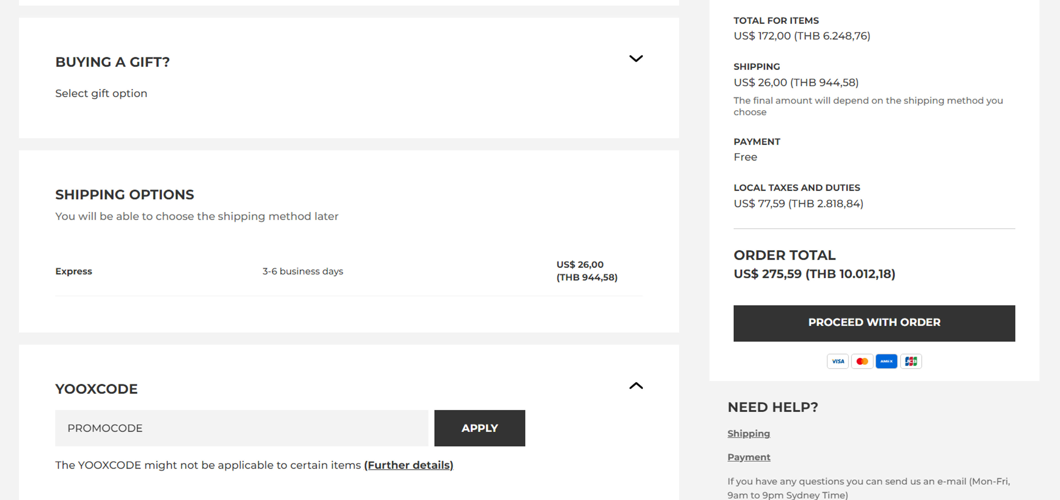This screenshot has width=1060, height=500.
Task: Click the Visa payment card icon
Action: pos(838,361)
